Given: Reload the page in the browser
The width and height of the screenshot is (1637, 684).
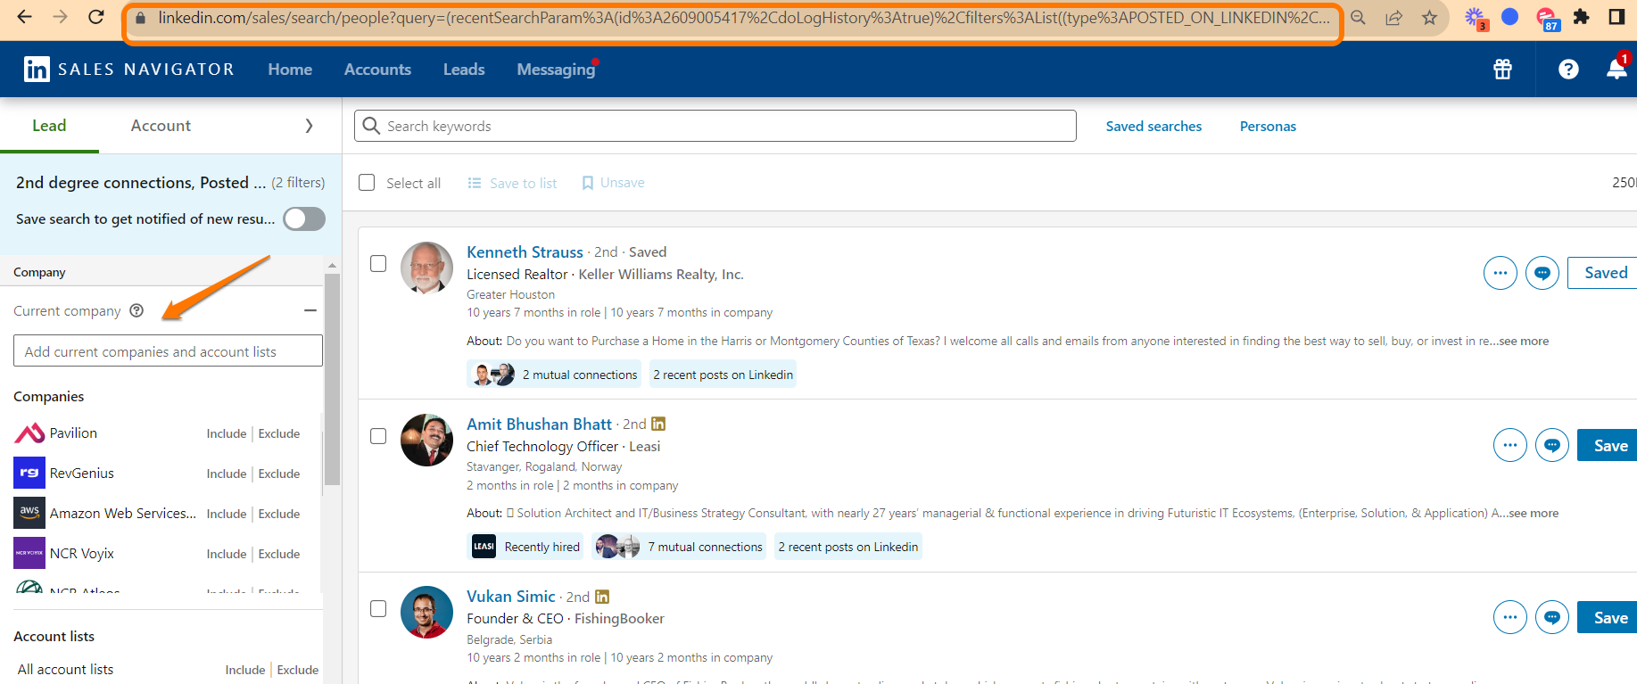Looking at the screenshot, I should click(96, 17).
